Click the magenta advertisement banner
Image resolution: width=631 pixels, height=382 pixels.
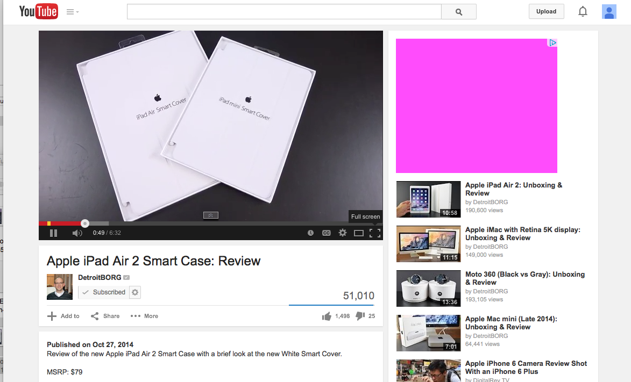tap(477, 106)
